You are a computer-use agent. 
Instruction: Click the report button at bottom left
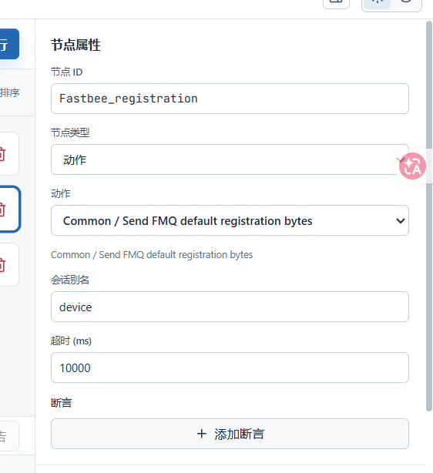click(9, 436)
